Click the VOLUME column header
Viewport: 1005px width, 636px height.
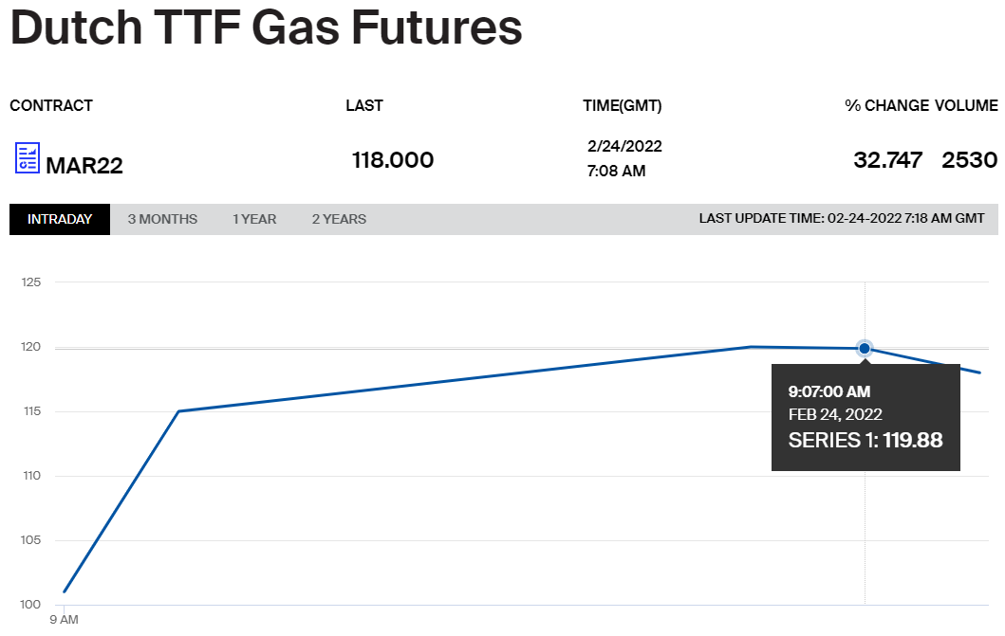(x=966, y=105)
